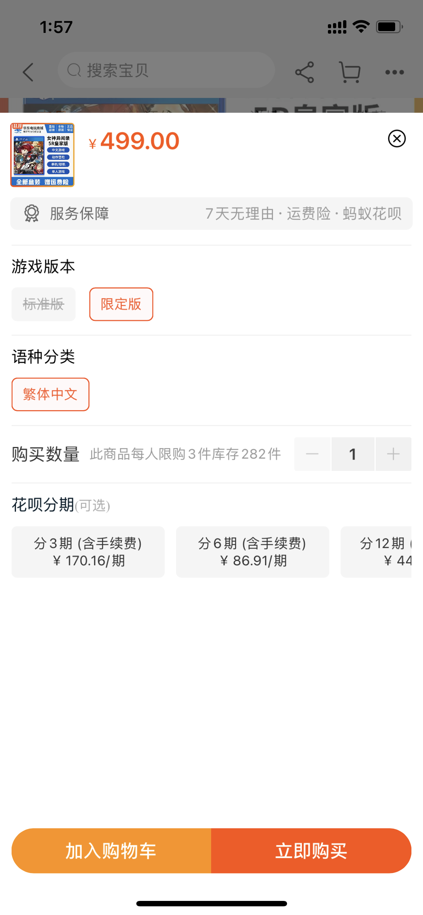The image size is (423, 915).
Task: Open the three-dot more menu
Action: coord(394,72)
